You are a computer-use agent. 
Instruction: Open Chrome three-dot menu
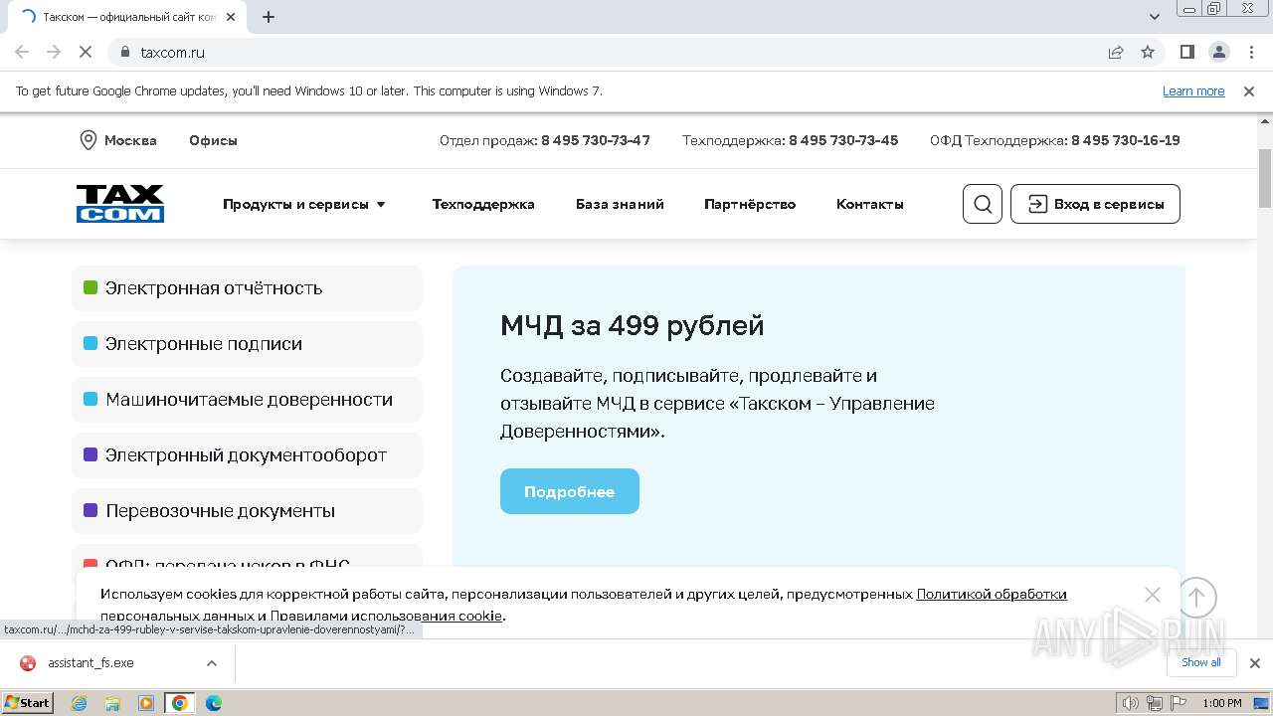click(x=1250, y=52)
